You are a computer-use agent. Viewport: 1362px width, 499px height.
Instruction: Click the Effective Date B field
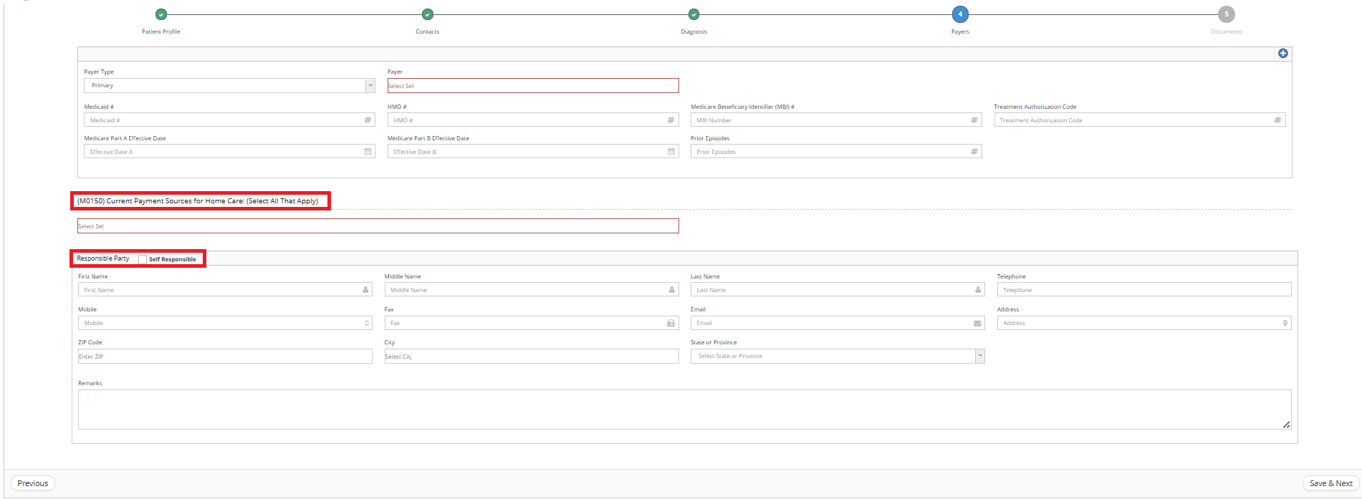[533, 152]
